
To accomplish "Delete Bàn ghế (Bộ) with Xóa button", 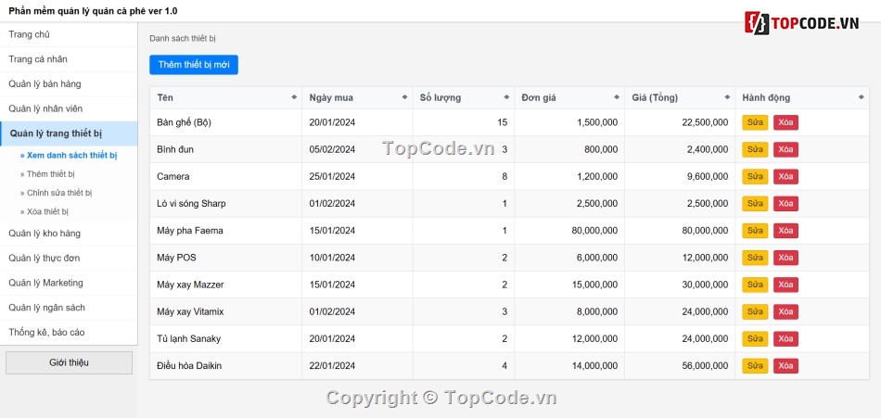I will tap(785, 122).
